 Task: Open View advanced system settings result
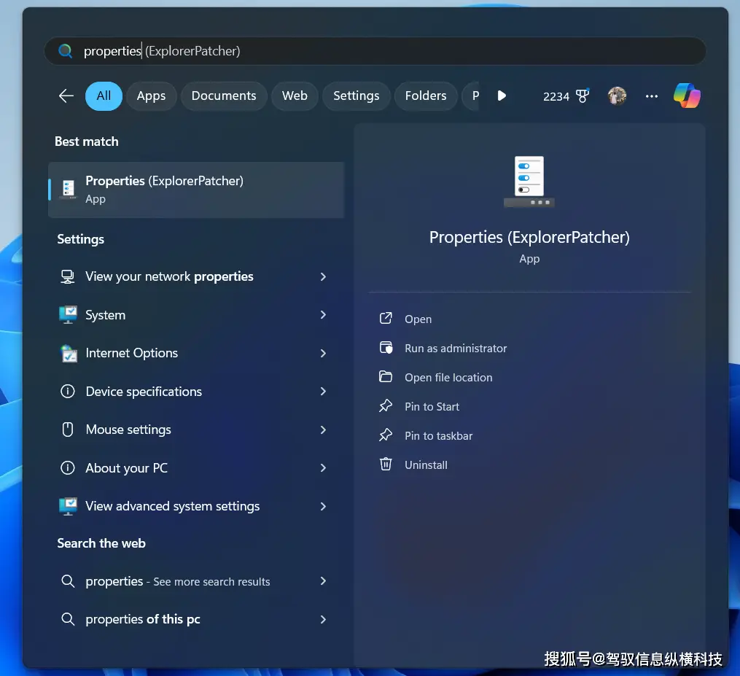(x=196, y=506)
